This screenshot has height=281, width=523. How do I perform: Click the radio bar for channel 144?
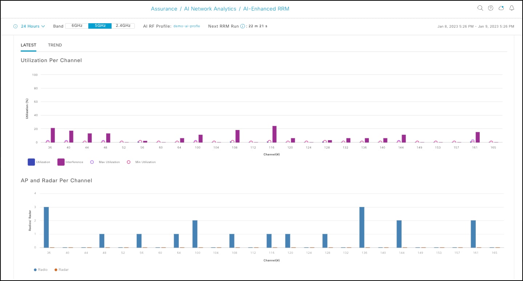pos(399,234)
